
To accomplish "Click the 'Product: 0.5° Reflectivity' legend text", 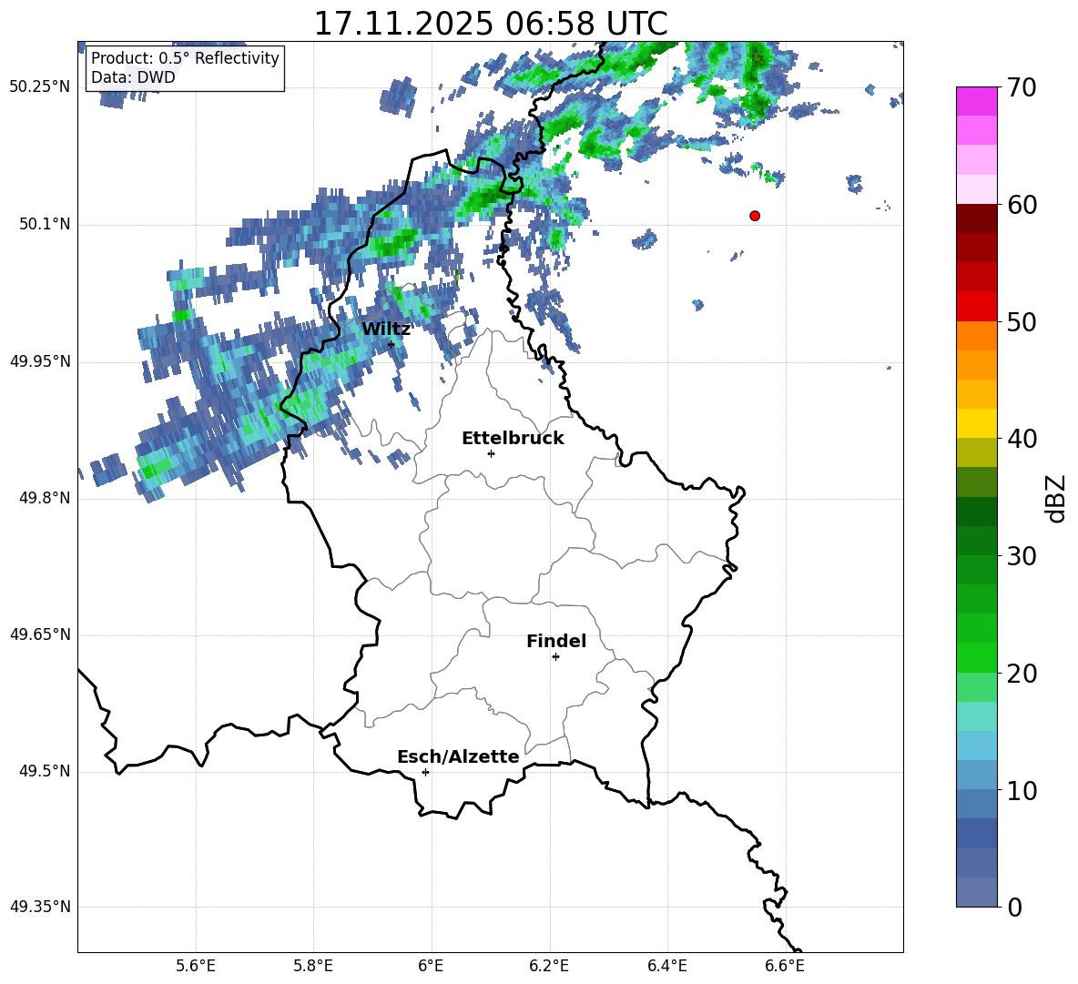I will pyautogui.click(x=185, y=57).
